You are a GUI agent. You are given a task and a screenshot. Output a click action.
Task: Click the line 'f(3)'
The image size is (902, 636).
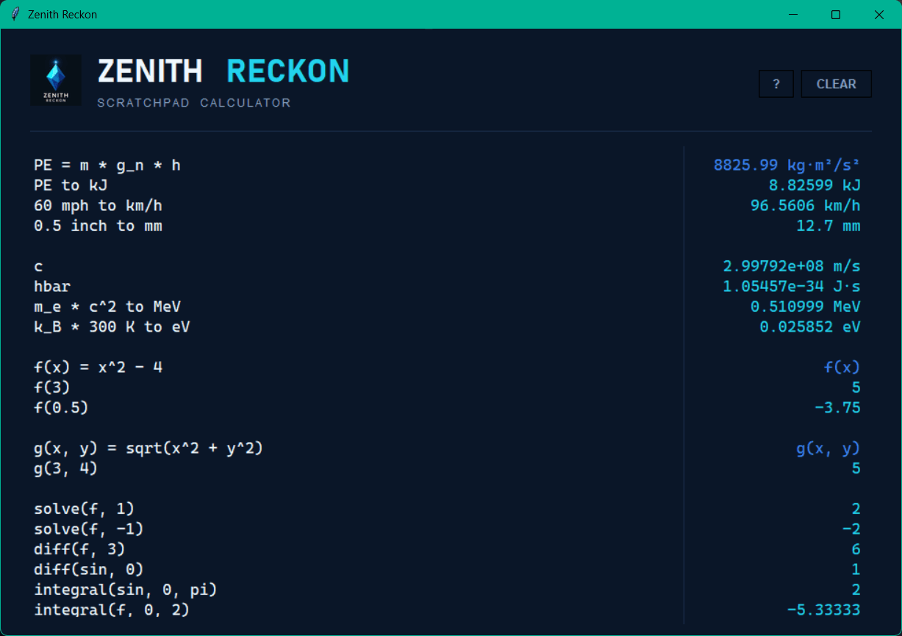[x=52, y=387]
